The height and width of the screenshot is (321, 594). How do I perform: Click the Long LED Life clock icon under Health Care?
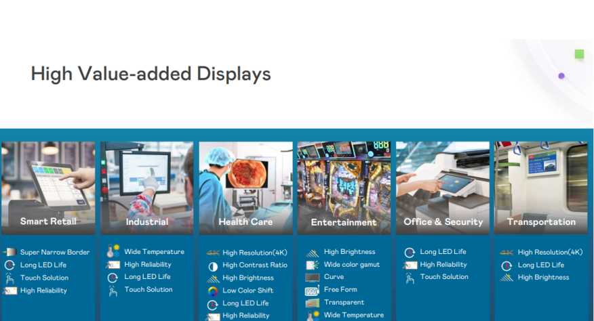pos(212,304)
